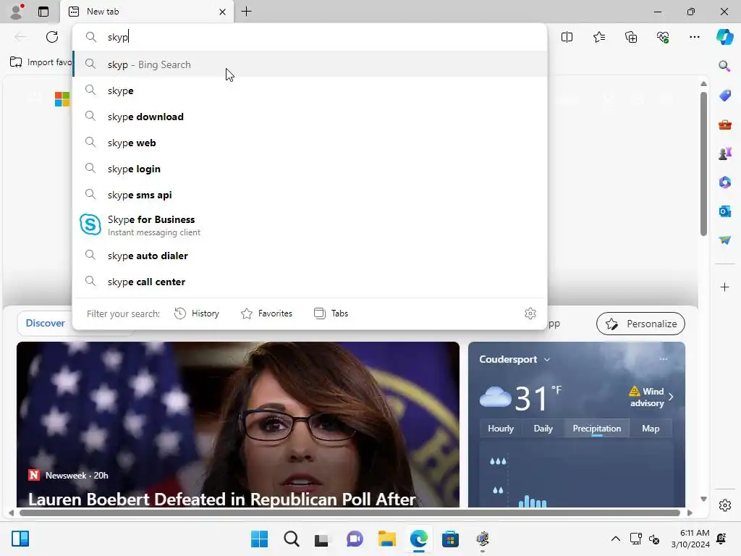Screen dimensions: 741x556
Task: Open Skype for Business suggestion
Action: [x=310, y=225]
